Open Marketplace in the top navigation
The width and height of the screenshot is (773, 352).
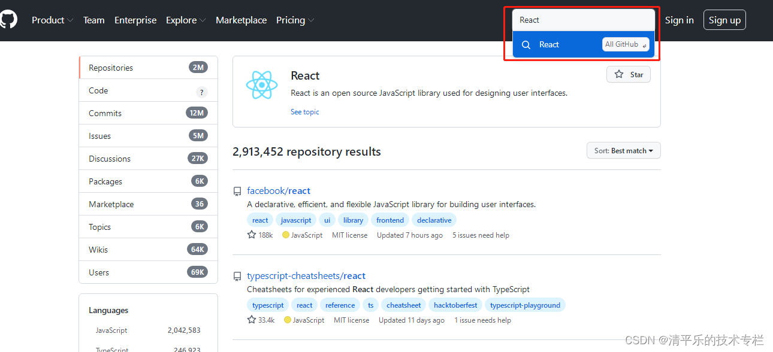tap(241, 20)
